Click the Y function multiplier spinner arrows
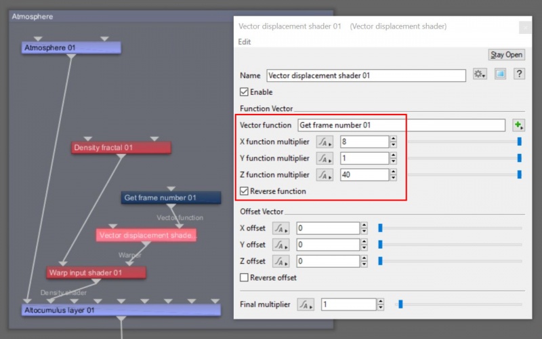 click(394, 159)
